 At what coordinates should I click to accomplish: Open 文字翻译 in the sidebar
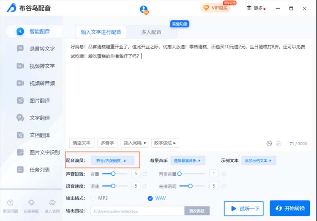tap(33, 118)
